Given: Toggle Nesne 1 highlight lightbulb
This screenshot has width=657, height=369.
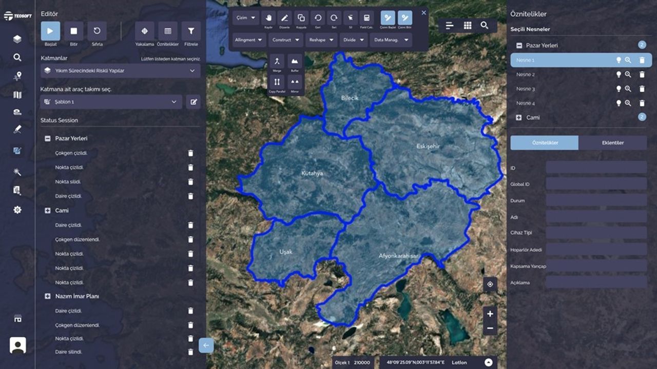Looking at the screenshot, I should tap(619, 60).
